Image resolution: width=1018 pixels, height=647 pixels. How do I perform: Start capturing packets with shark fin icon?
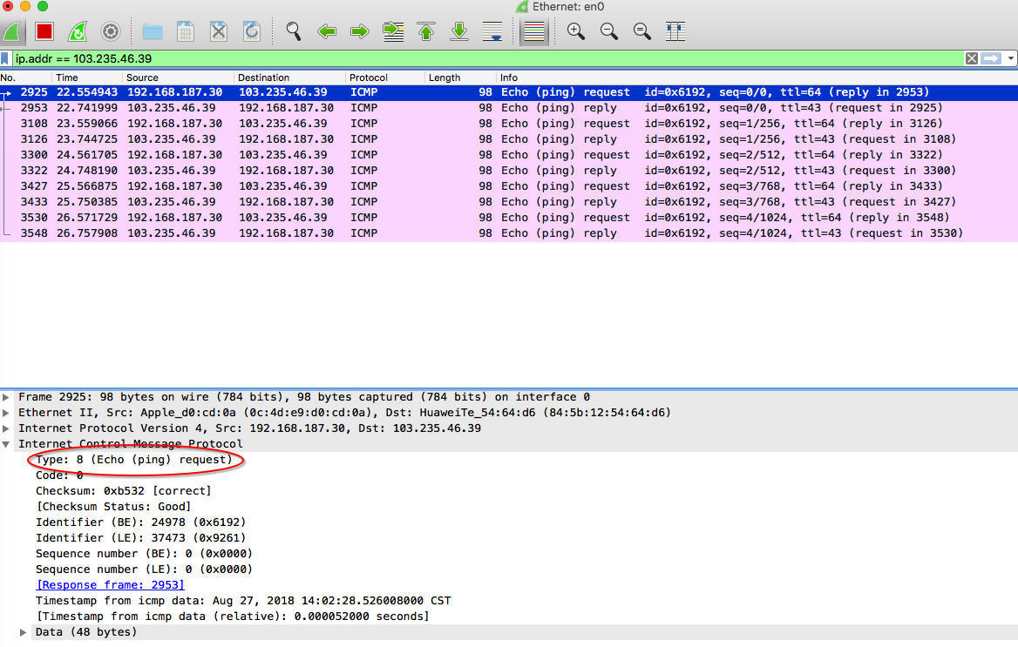pyautogui.click(x=11, y=31)
